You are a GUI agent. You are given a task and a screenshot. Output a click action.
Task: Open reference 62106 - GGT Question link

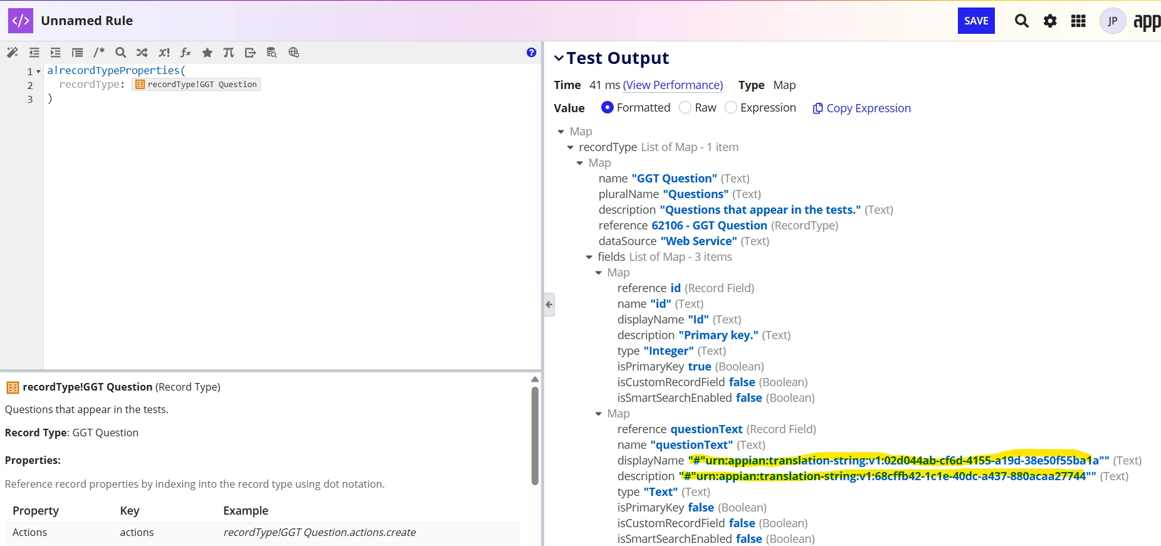[709, 225]
